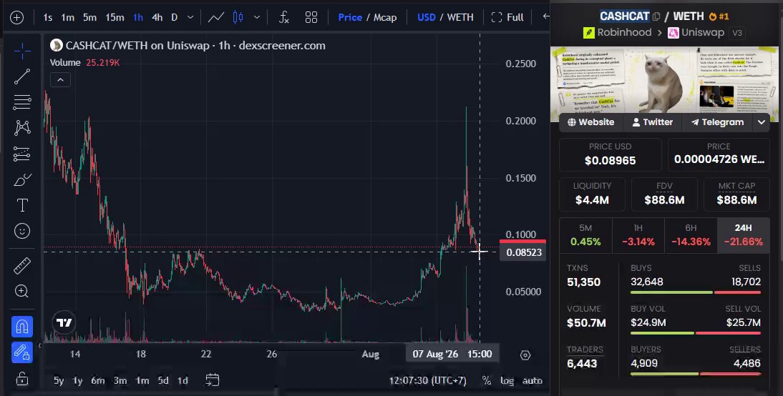Click the current price label 0.08523
This screenshot has width=783, height=396.
pos(523,252)
